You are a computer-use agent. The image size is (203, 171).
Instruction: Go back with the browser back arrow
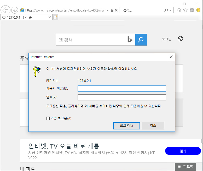pyautogui.click(x=5, y=10)
